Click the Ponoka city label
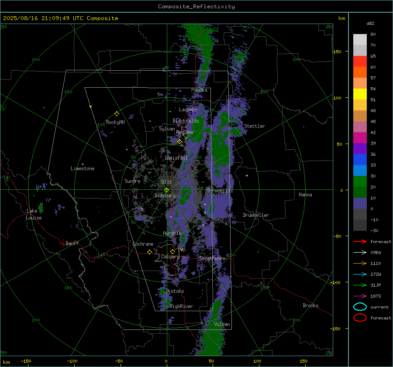The image size is (393, 367). [199, 90]
